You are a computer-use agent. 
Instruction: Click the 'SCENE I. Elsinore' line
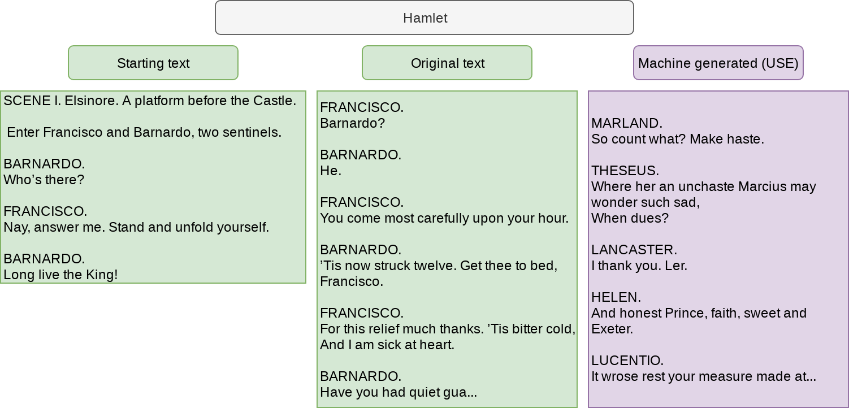(150, 101)
